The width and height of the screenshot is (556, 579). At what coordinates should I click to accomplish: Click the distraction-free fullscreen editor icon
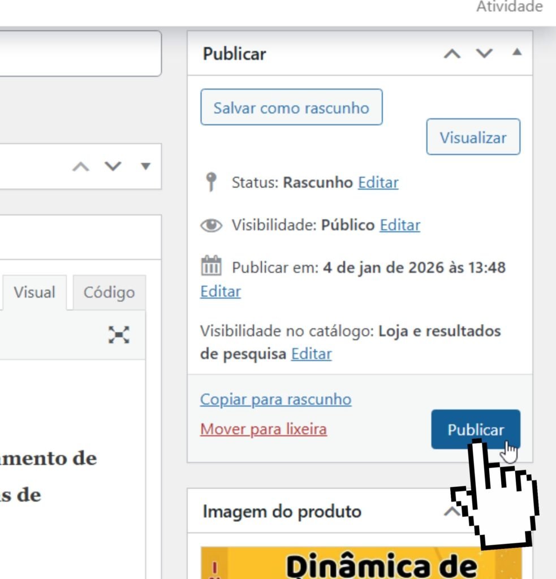click(x=119, y=335)
